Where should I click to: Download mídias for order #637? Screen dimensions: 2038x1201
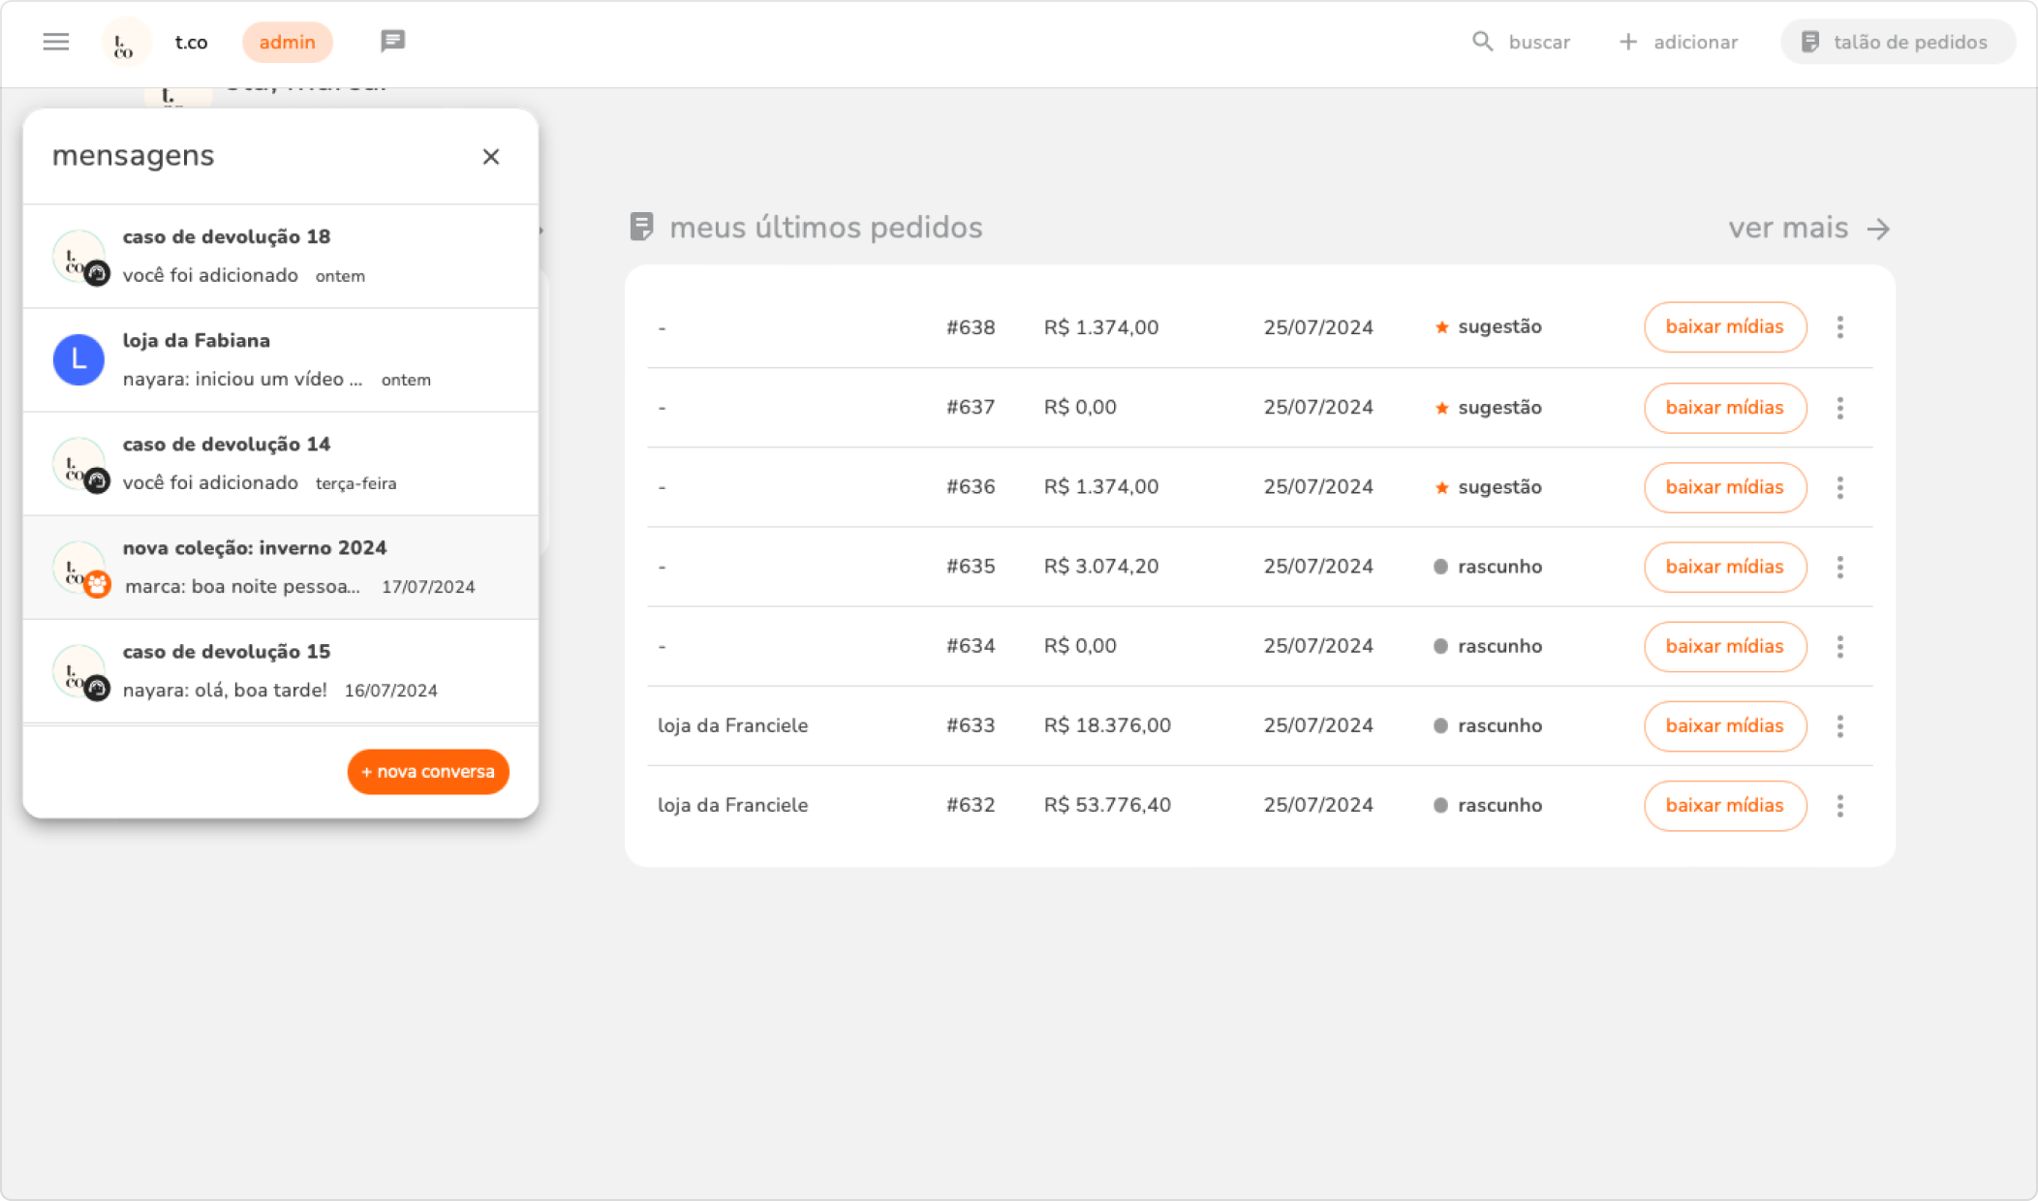coord(1724,408)
